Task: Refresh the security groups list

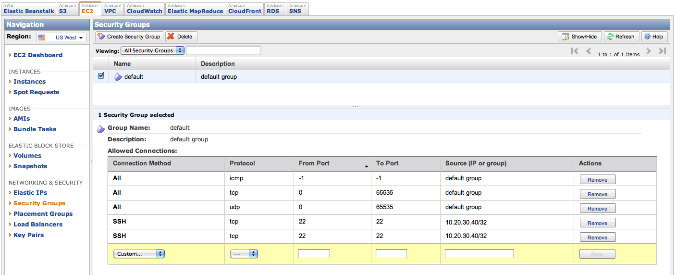Action: 621,37
